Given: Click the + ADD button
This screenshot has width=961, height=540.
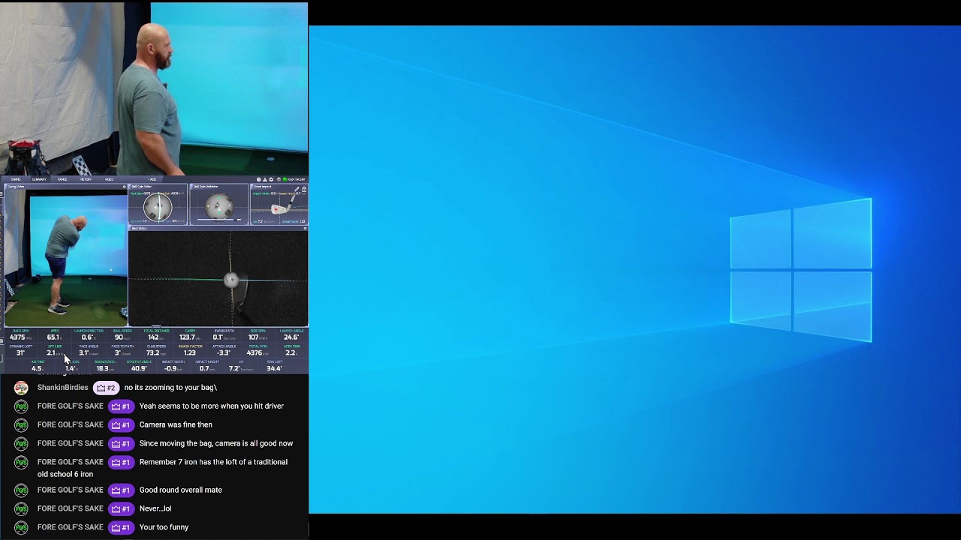Looking at the screenshot, I should pyautogui.click(x=152, y=180).
